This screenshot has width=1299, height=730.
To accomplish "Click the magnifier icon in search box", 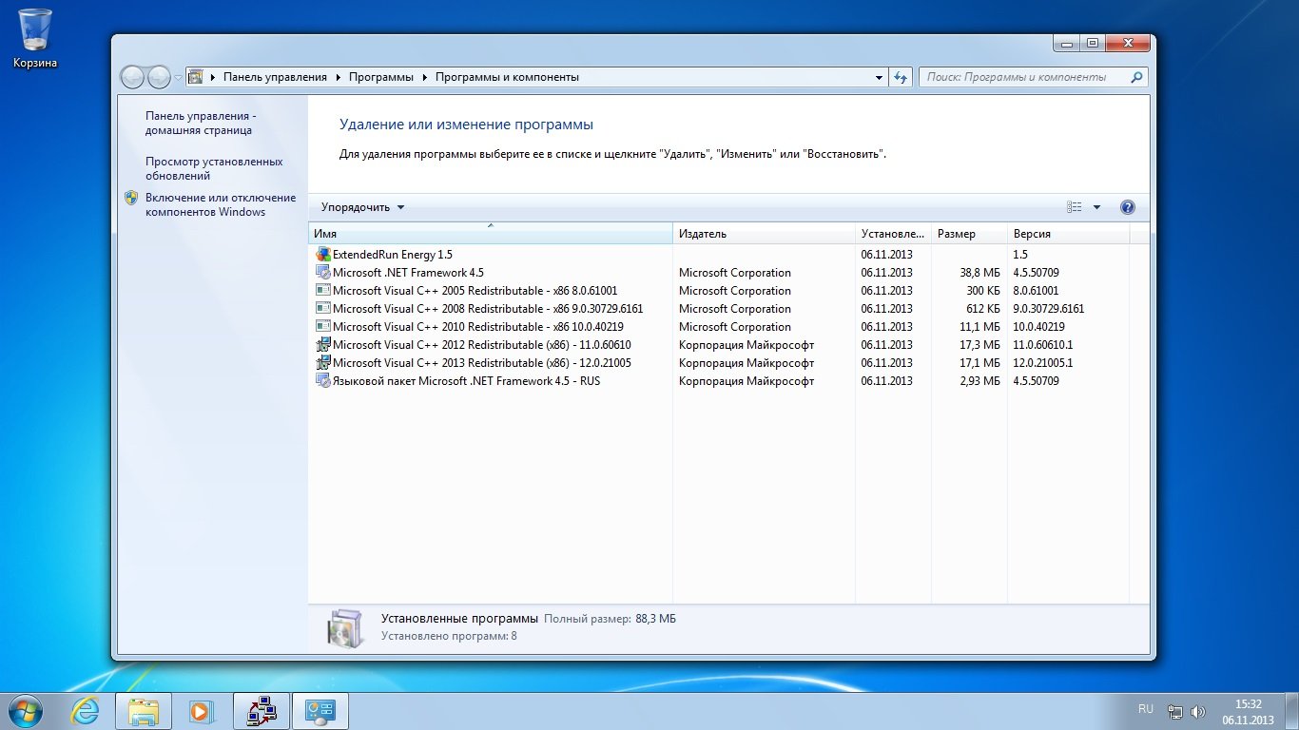I will 1137,77.
